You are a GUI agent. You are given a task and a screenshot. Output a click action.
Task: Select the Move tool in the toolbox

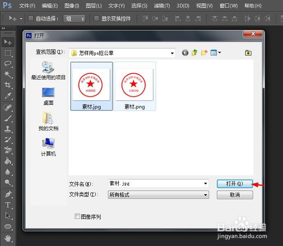8,42
